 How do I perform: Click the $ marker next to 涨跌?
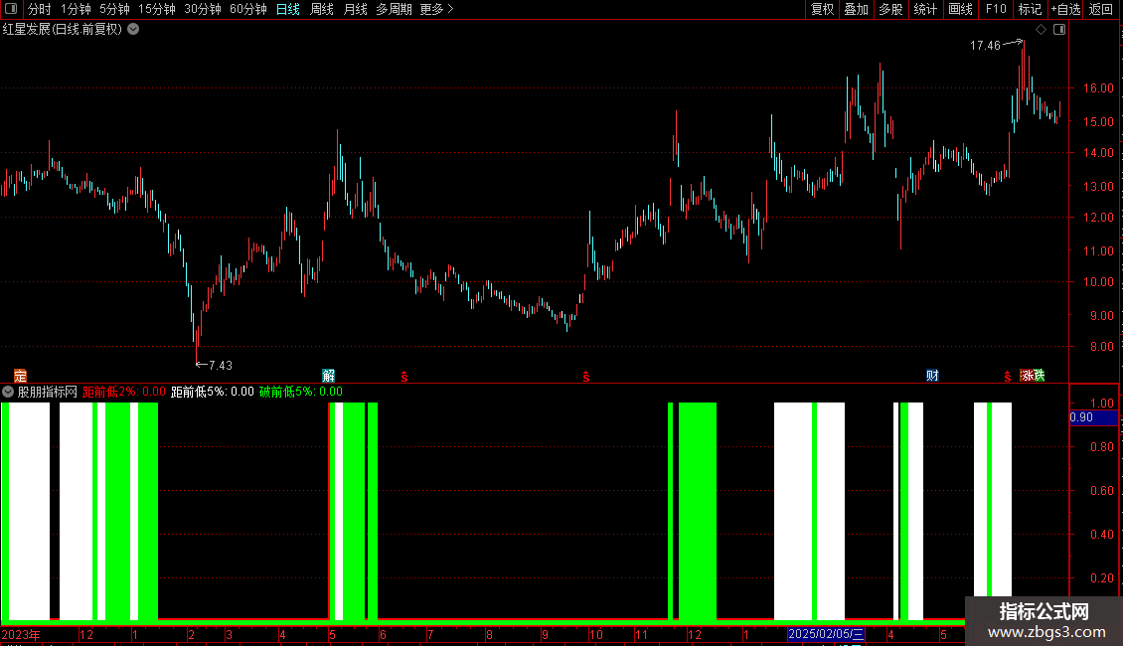[1008, 376]
